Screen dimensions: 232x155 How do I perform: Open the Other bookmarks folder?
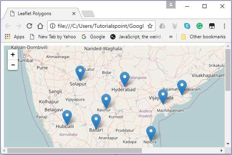tap(203, 37)
